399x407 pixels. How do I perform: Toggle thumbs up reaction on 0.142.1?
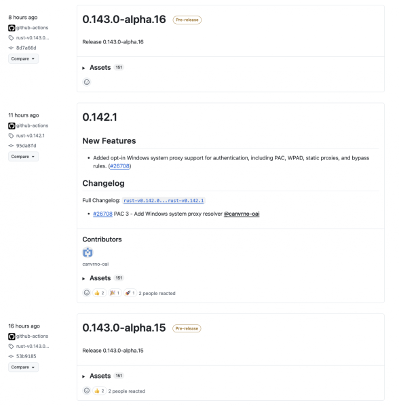(100, 293)
